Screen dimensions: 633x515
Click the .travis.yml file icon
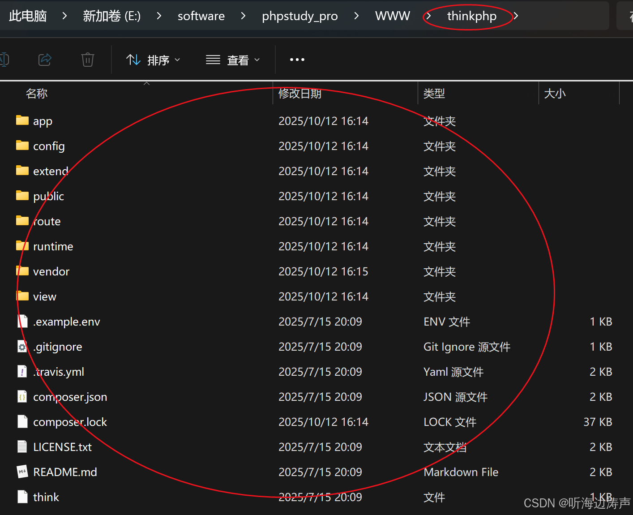click(x=22, y=371)
